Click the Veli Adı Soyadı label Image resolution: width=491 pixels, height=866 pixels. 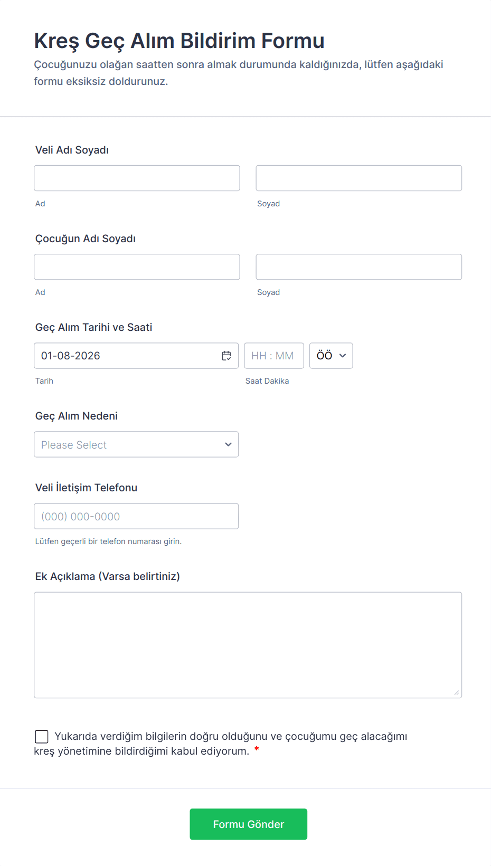pos(72,150)
